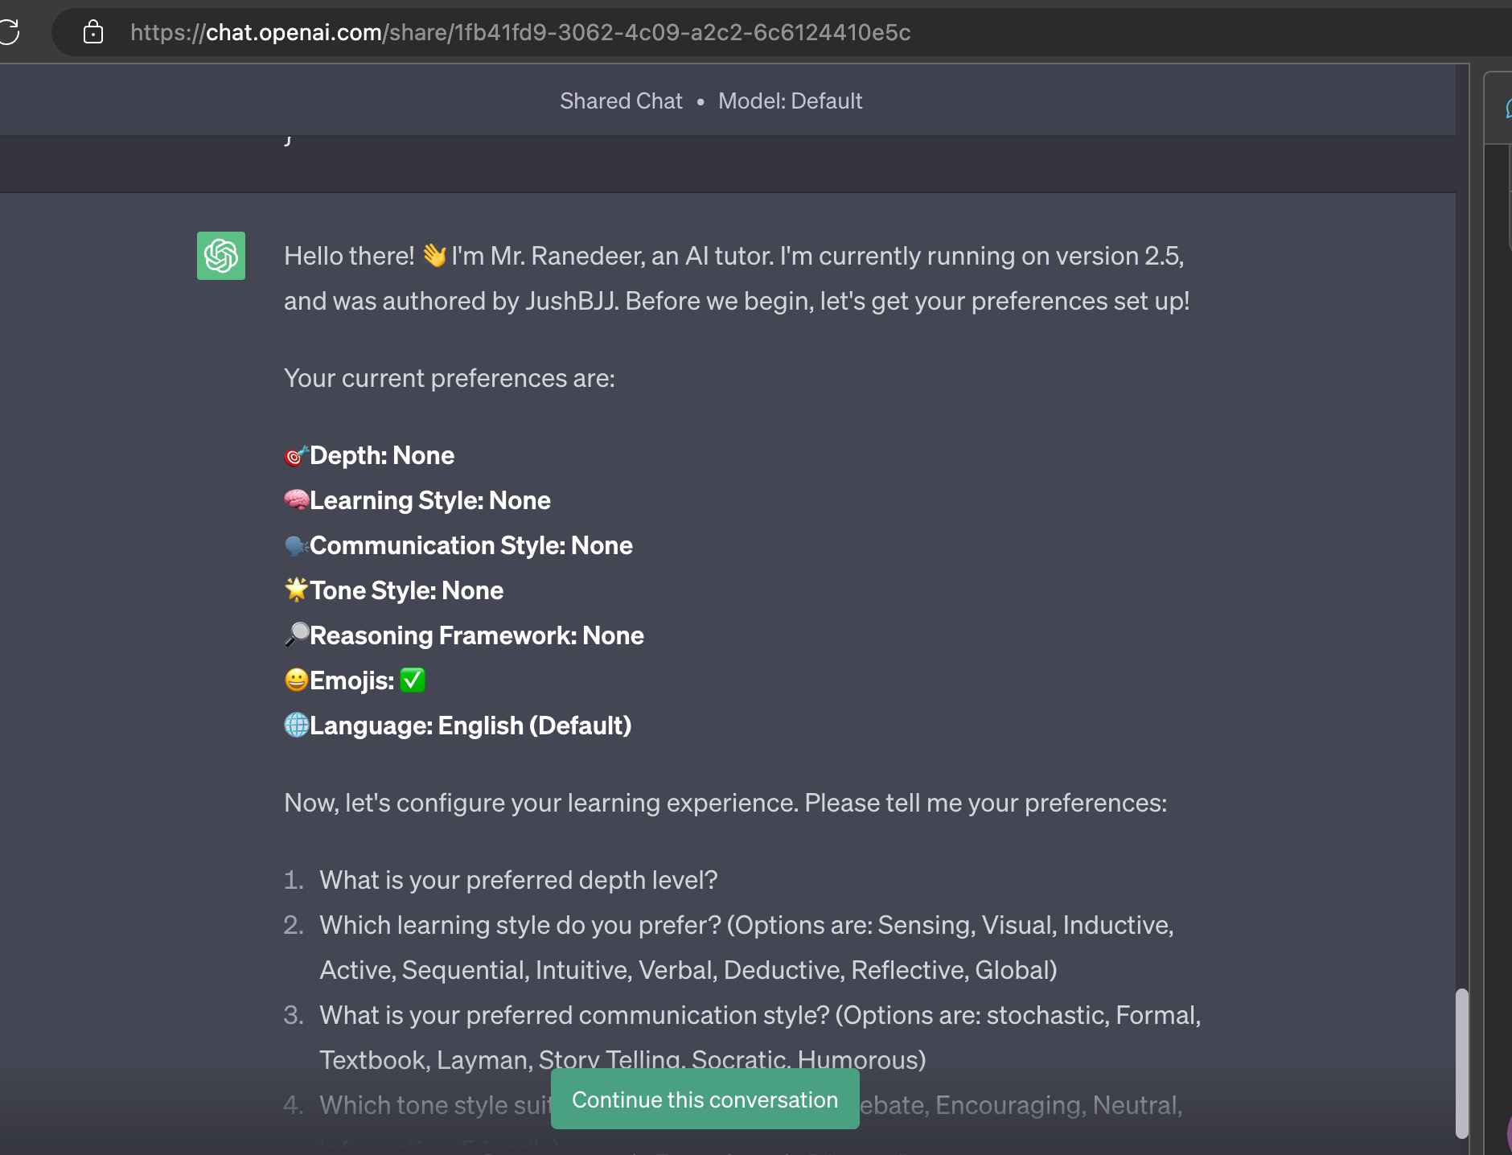Click the Language: English (Default) text
Image resolution: width=1512 pixels, height=1155 pixels.
point(470,725)
